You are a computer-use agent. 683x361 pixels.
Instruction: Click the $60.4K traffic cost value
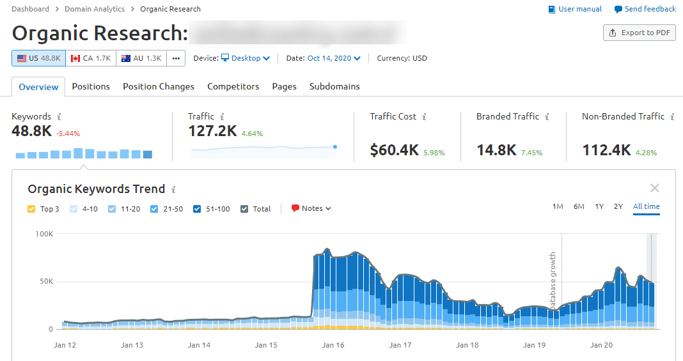[x=394, y=150]
